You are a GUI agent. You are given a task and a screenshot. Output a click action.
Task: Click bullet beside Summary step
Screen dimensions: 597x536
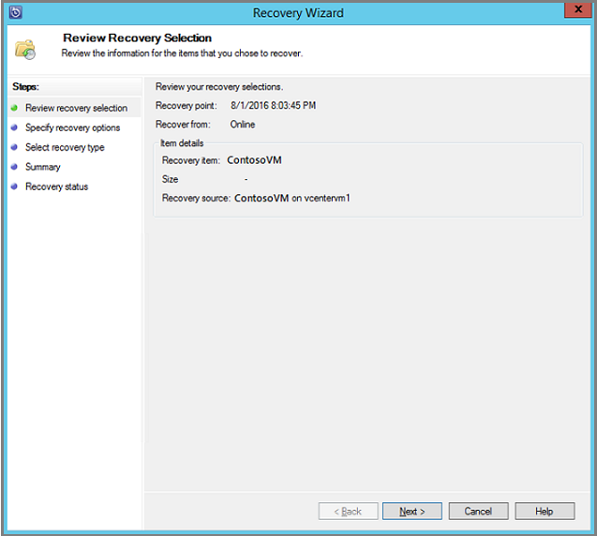pos(14,167)
